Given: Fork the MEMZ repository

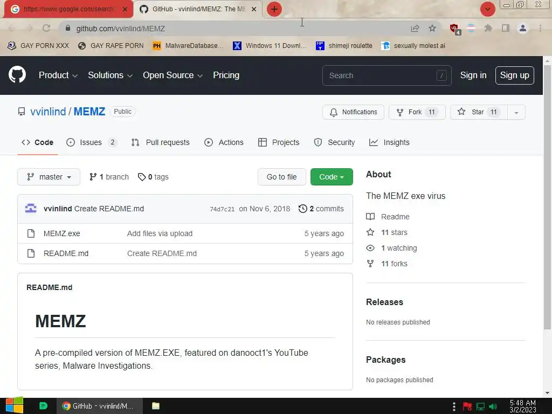Looking at the screenshot, I should [417, 112].
